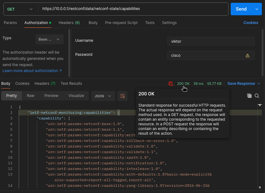Viewport: 265px width, 193px height.
Task: Click line number 8 in the gutter
Action: [x=11, y=146]
